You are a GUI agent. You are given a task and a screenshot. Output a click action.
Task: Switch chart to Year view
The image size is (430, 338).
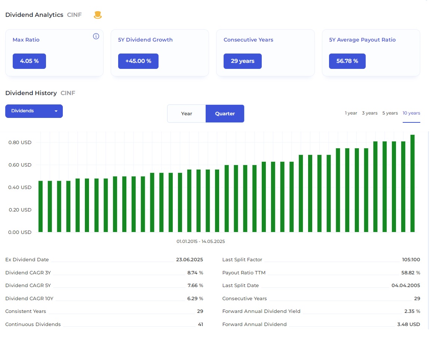pyautogui.click(x=187, y=113)
